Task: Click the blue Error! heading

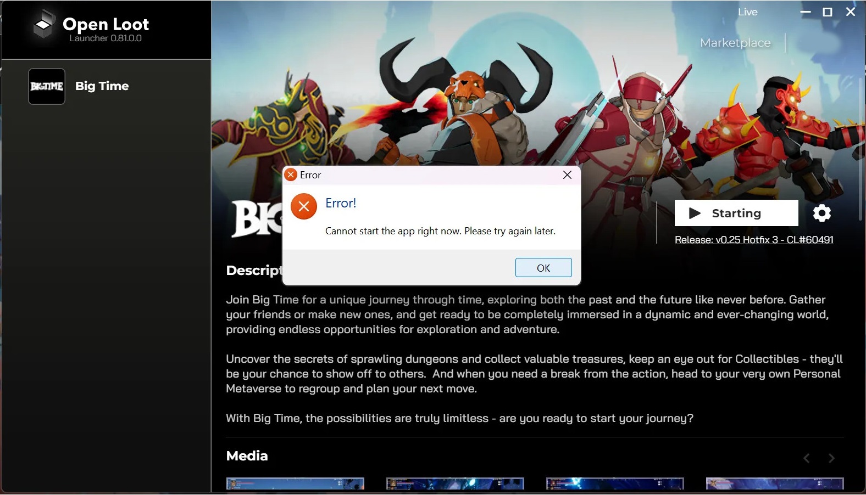Action: click(x=341, y=203)
